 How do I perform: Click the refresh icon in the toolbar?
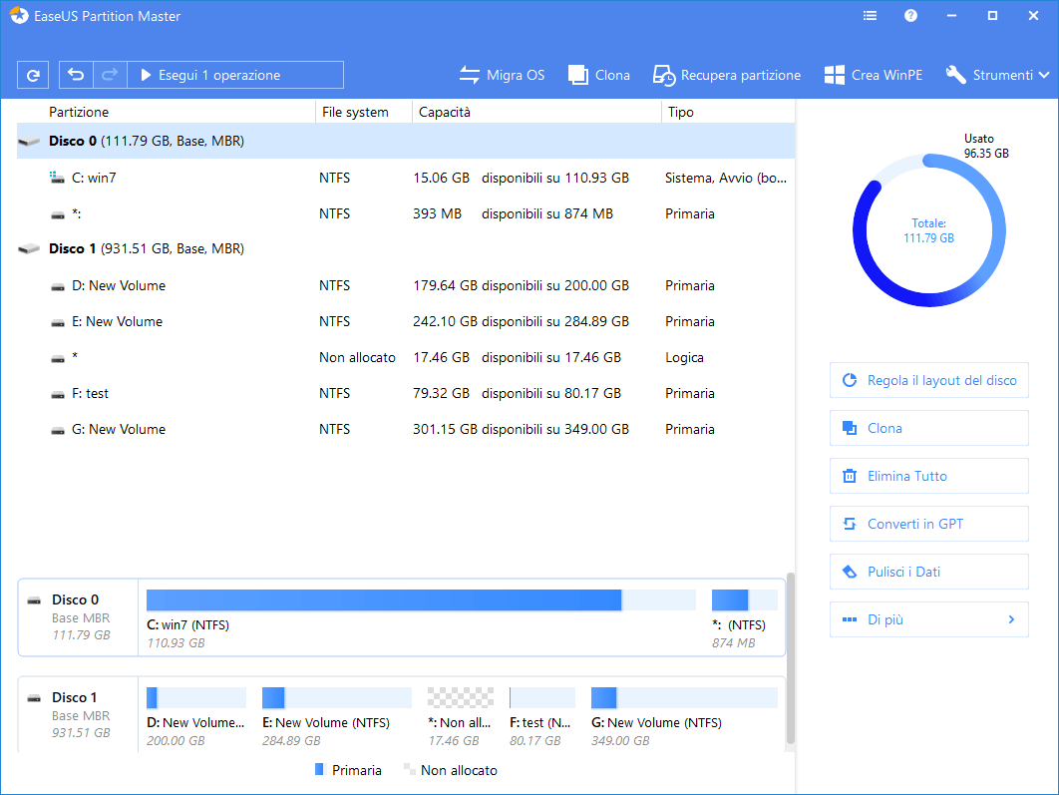click(x=33, y=75)
